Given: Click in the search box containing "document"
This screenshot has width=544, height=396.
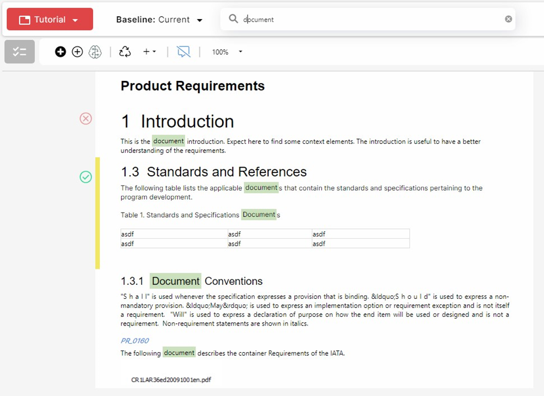Looking at the screenshot, I should [x=368, y=20].
